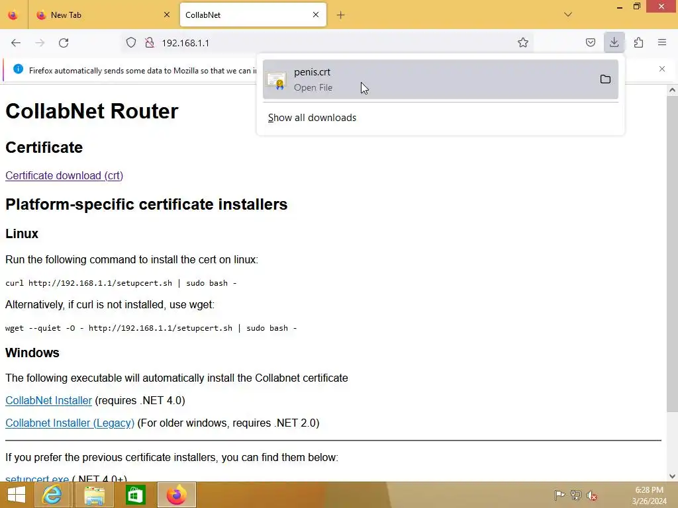This screenshot has height=508, width=678.
Task: Open the Extensions puzzle icon
Action: pos(638,42)
